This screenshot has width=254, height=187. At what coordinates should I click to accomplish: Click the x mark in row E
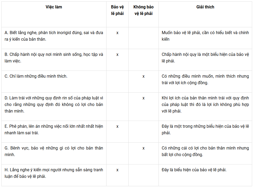117,127
